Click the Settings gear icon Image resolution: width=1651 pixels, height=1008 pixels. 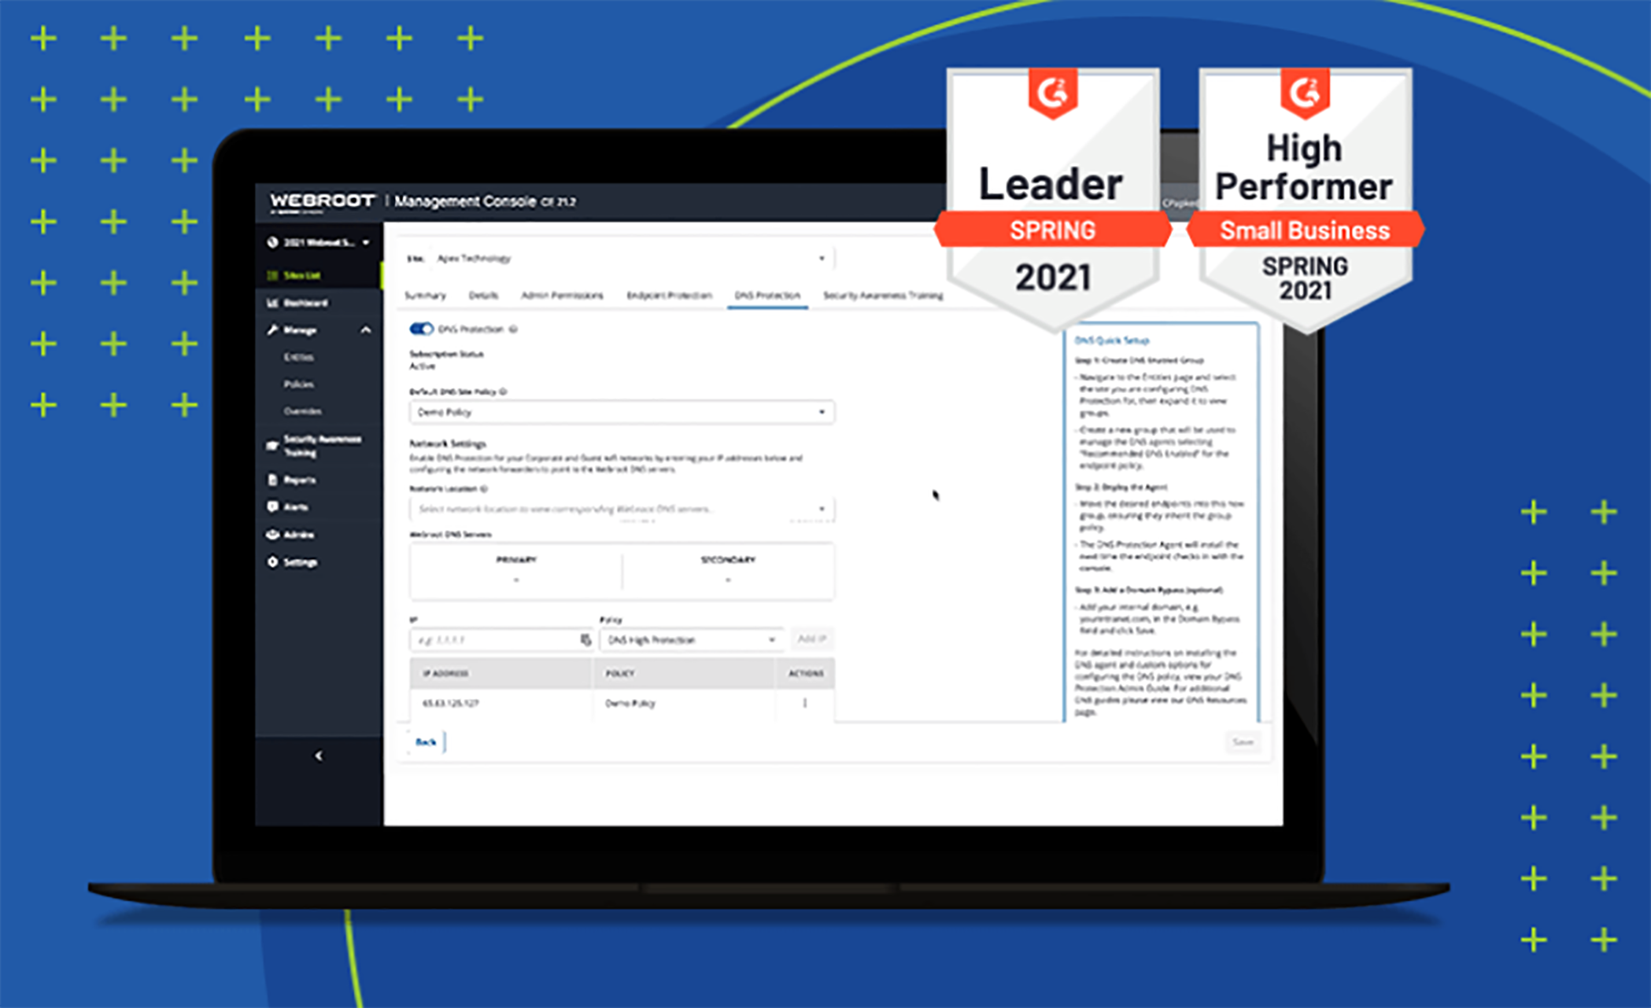click(x=272, y=561)
